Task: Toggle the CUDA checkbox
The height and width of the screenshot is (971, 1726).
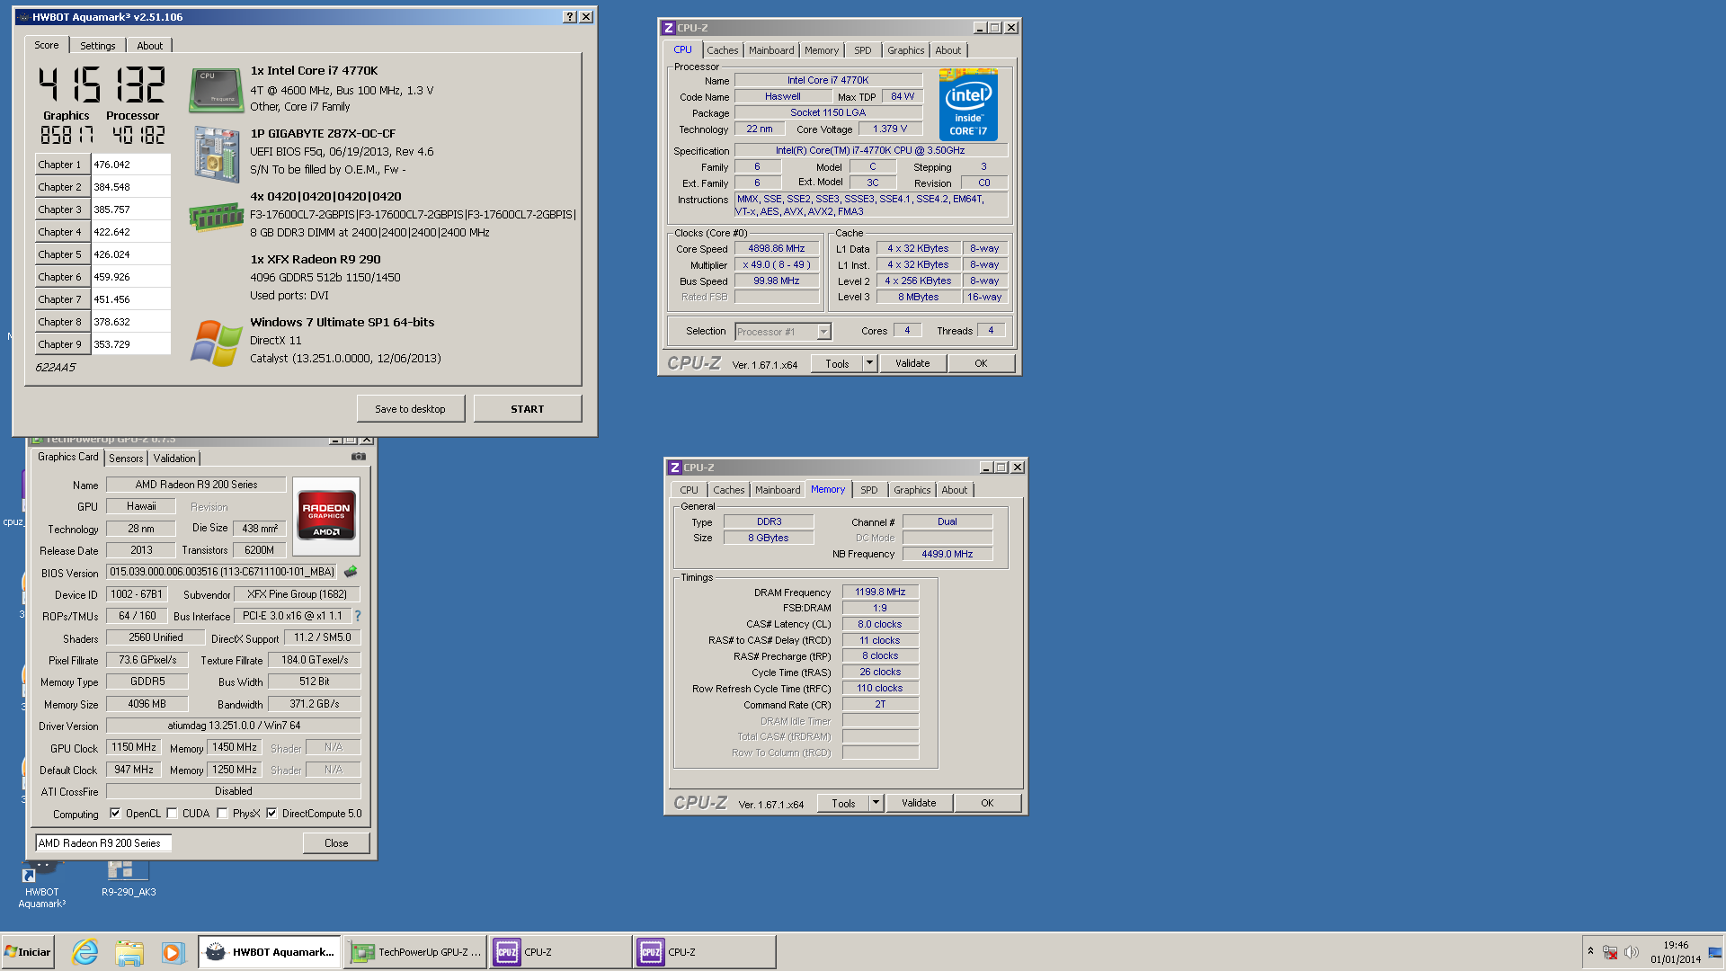Action: pyautogui.click(x=172, y=814)
